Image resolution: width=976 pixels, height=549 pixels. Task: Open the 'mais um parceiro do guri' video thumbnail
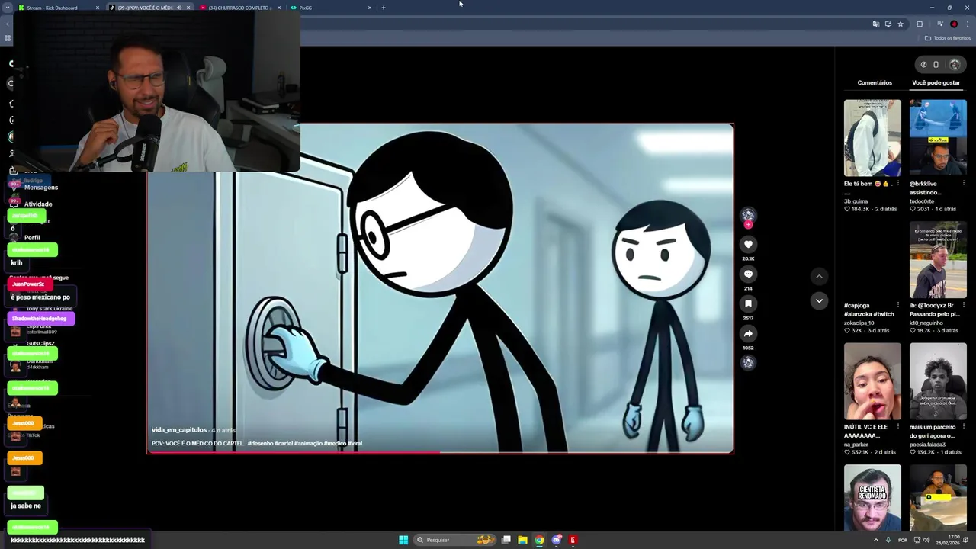pos(938,381)
